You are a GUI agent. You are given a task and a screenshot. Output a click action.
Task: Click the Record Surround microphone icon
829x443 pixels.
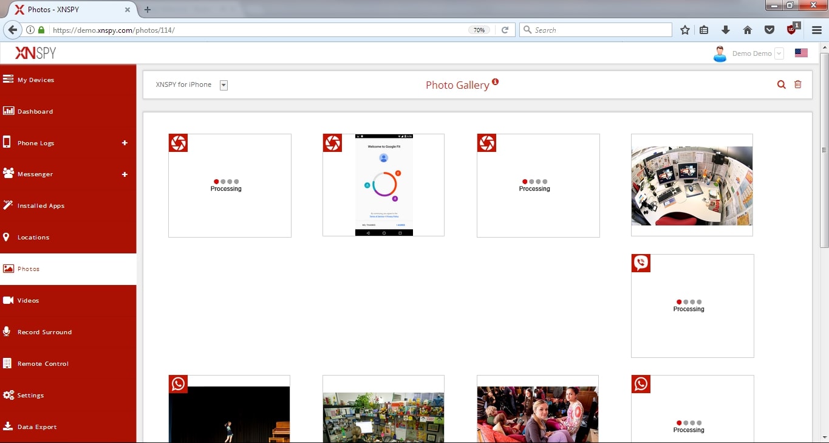[7, 331]
